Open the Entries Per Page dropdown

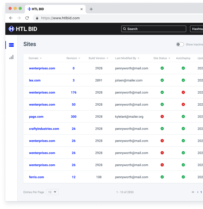[x=52, y=192]
